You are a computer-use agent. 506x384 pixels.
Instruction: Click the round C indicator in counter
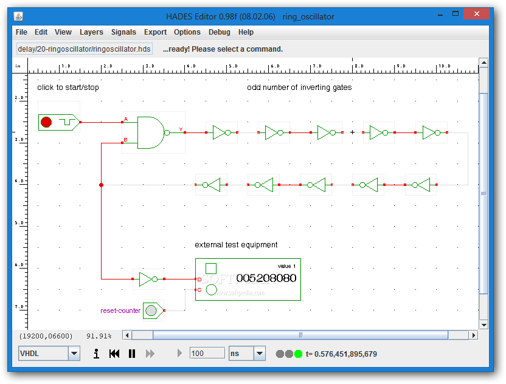pos(211,290)
